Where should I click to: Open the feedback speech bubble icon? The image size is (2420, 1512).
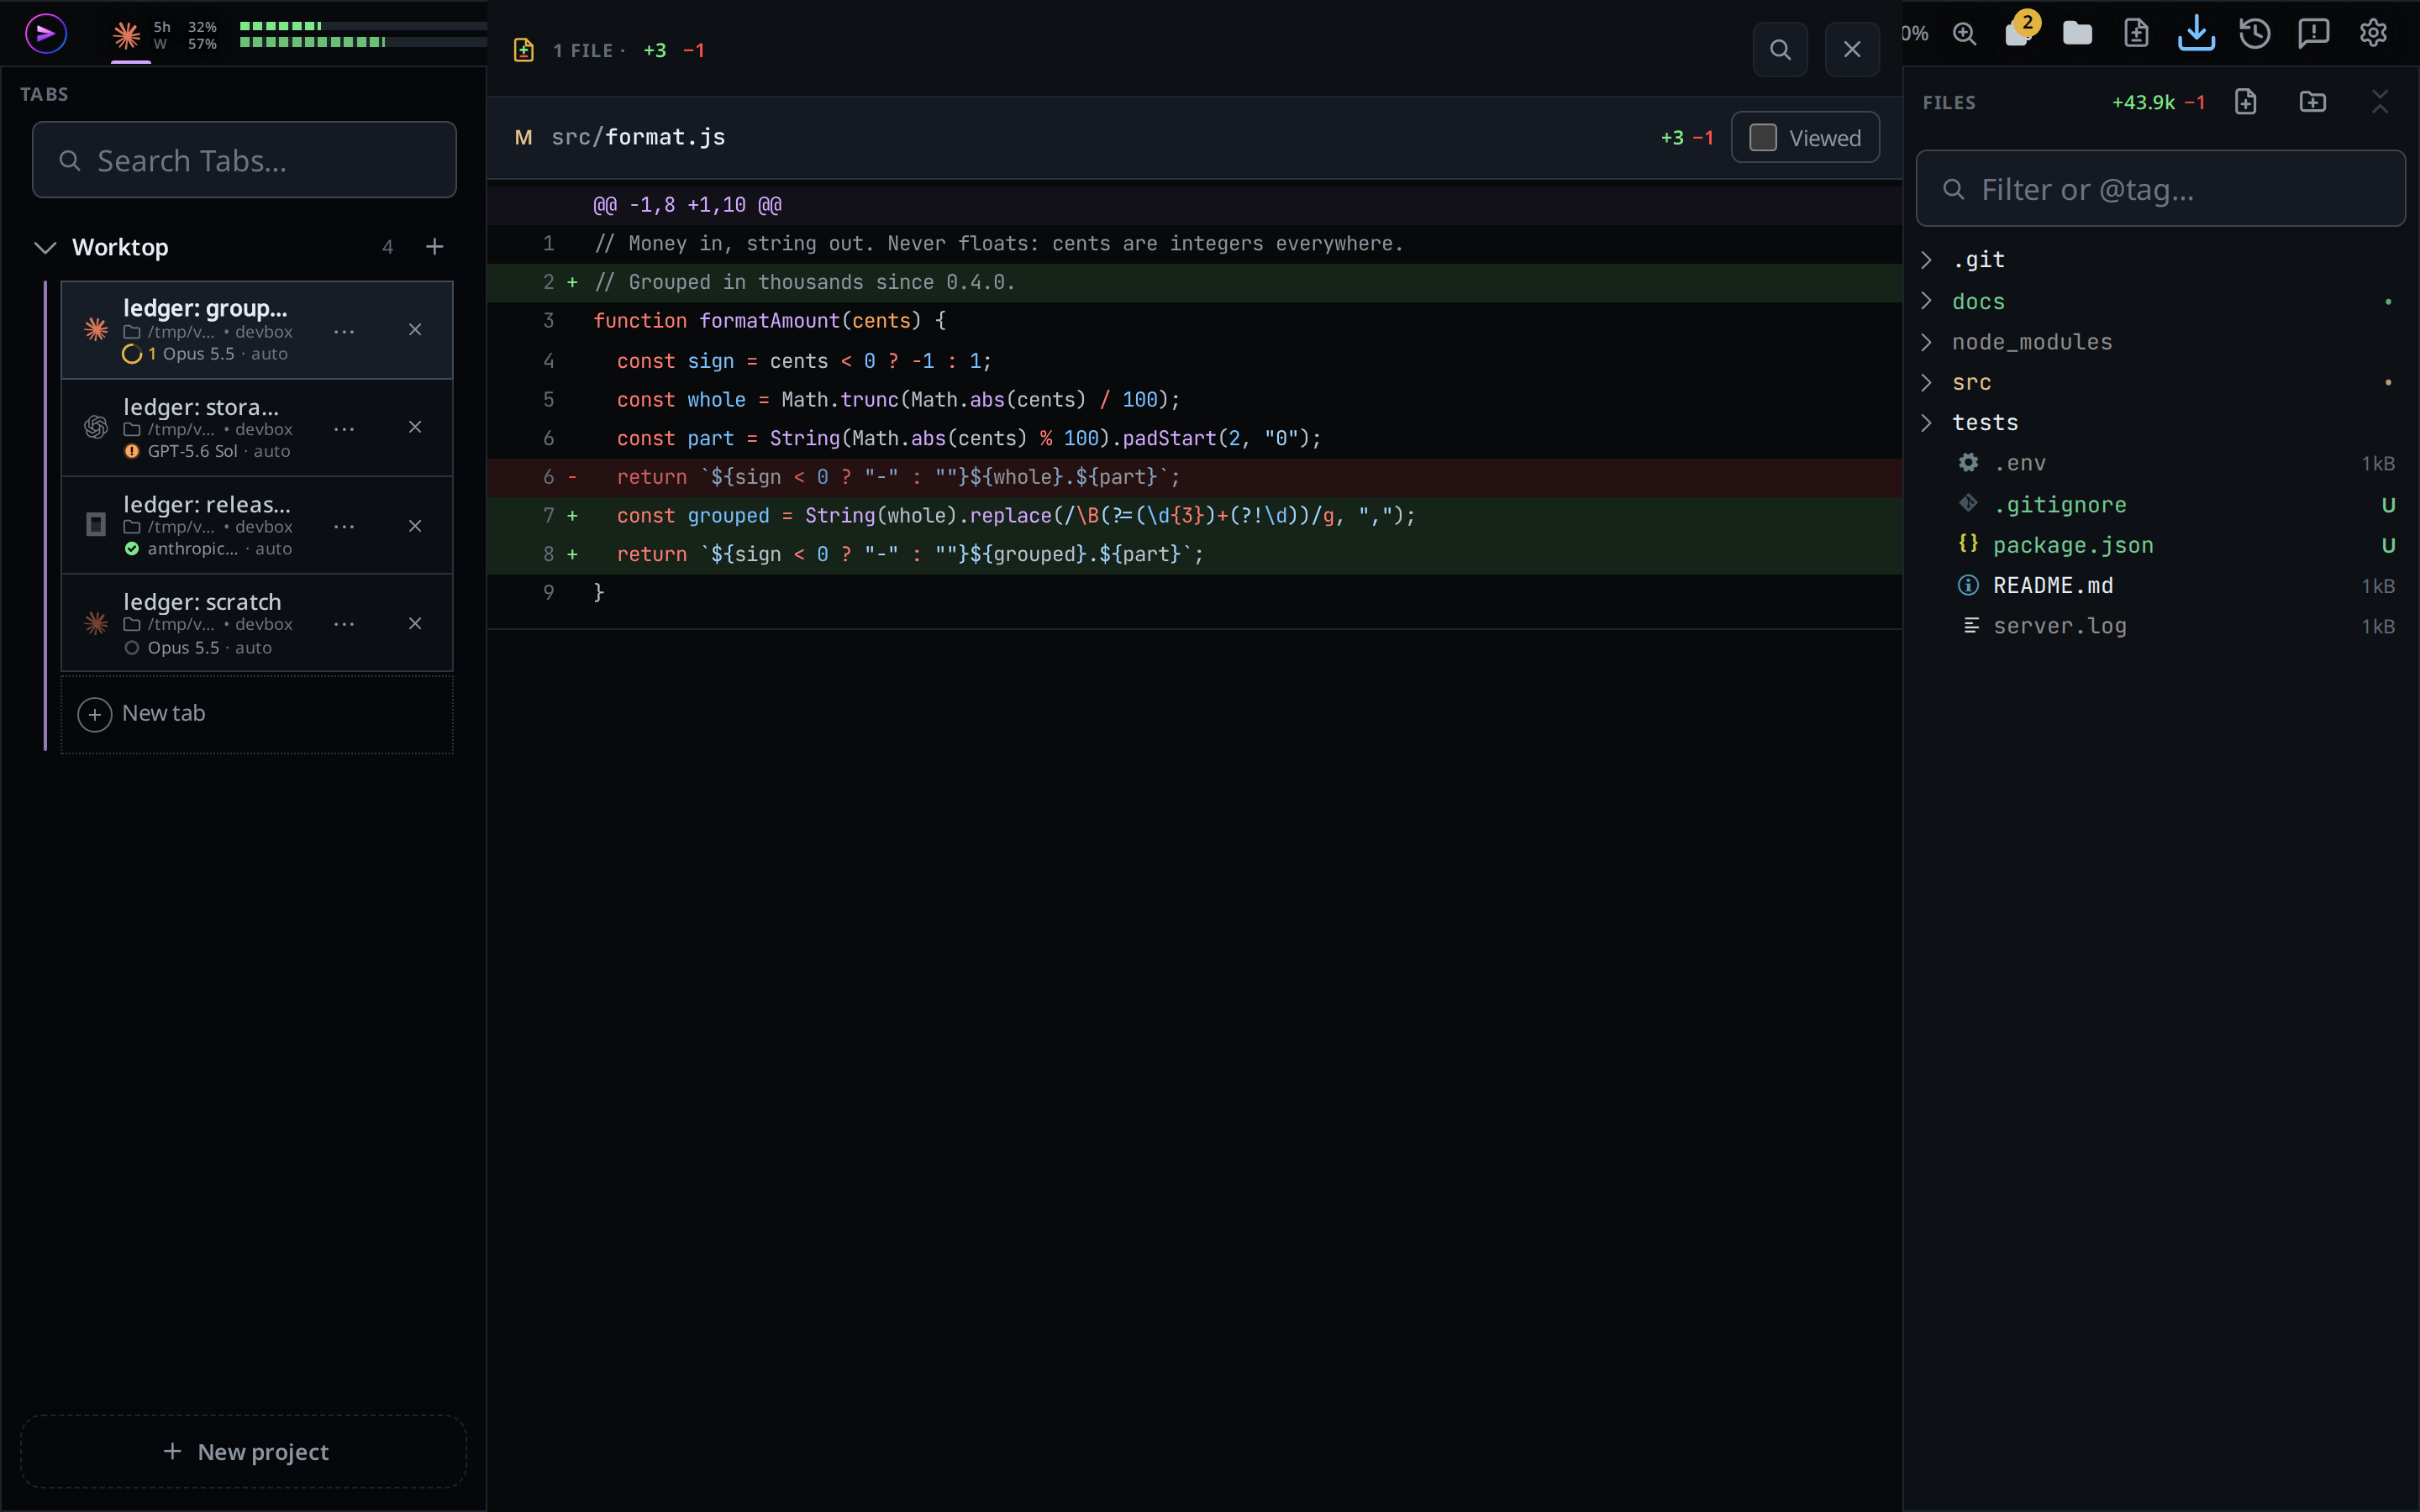[2314, 34]
